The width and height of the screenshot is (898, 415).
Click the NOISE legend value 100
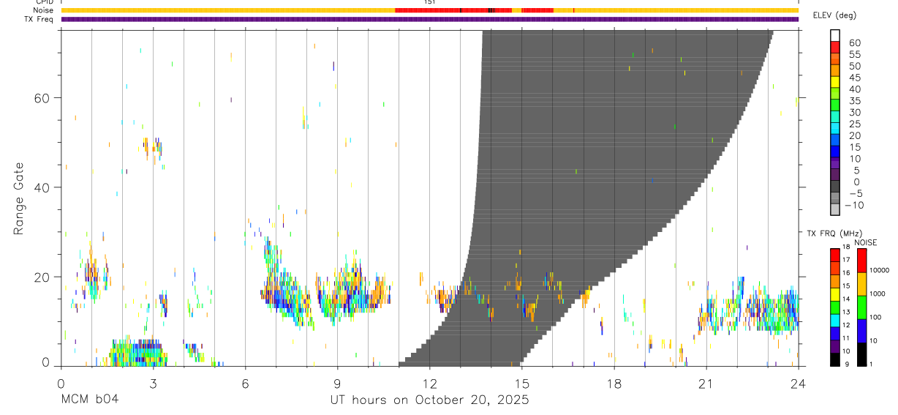point(875,317)
